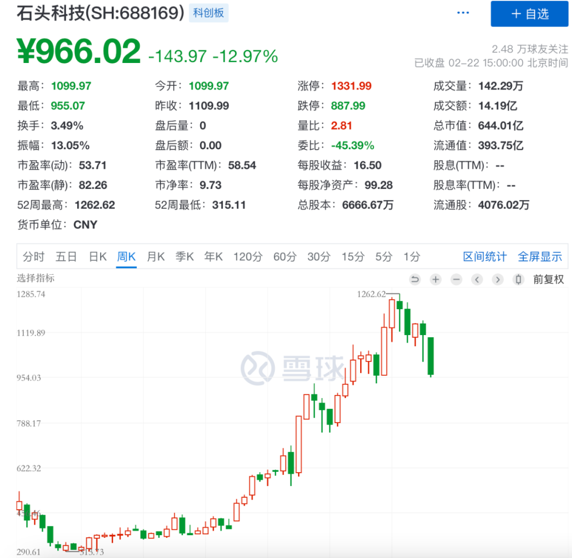Screen dimensions: 572x558
Task: Select the 30分 interval tab
Action: tap(319, 257)
